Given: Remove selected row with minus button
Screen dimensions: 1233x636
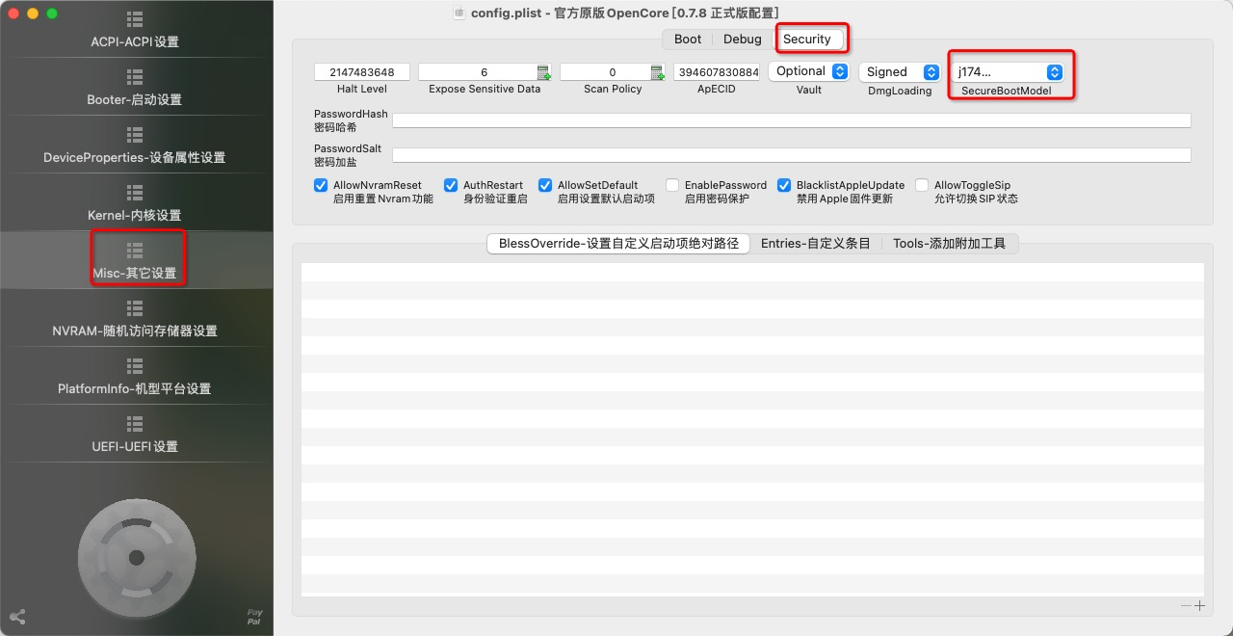Looking at the screenshot, I should (x=1187, y=606).
